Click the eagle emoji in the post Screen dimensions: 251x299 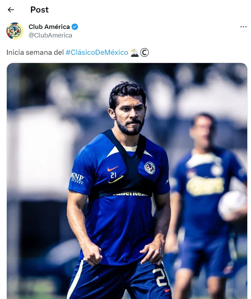[135, 53]
